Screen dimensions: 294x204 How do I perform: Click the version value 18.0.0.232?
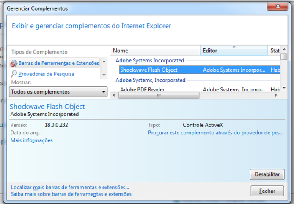[56, 125]
